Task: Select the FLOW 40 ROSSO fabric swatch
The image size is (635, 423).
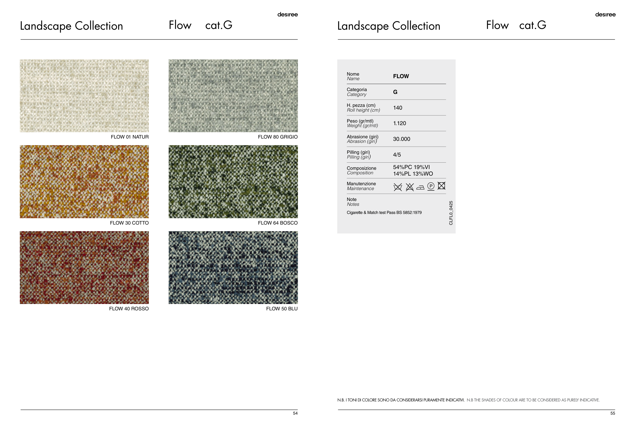Action: pos(84,267)
